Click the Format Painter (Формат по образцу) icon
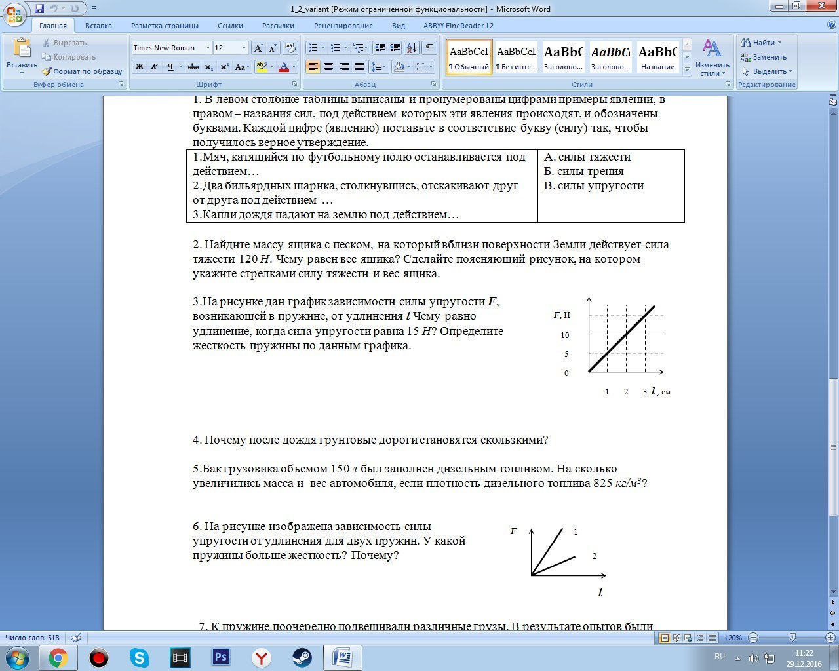 click(47, 71)
